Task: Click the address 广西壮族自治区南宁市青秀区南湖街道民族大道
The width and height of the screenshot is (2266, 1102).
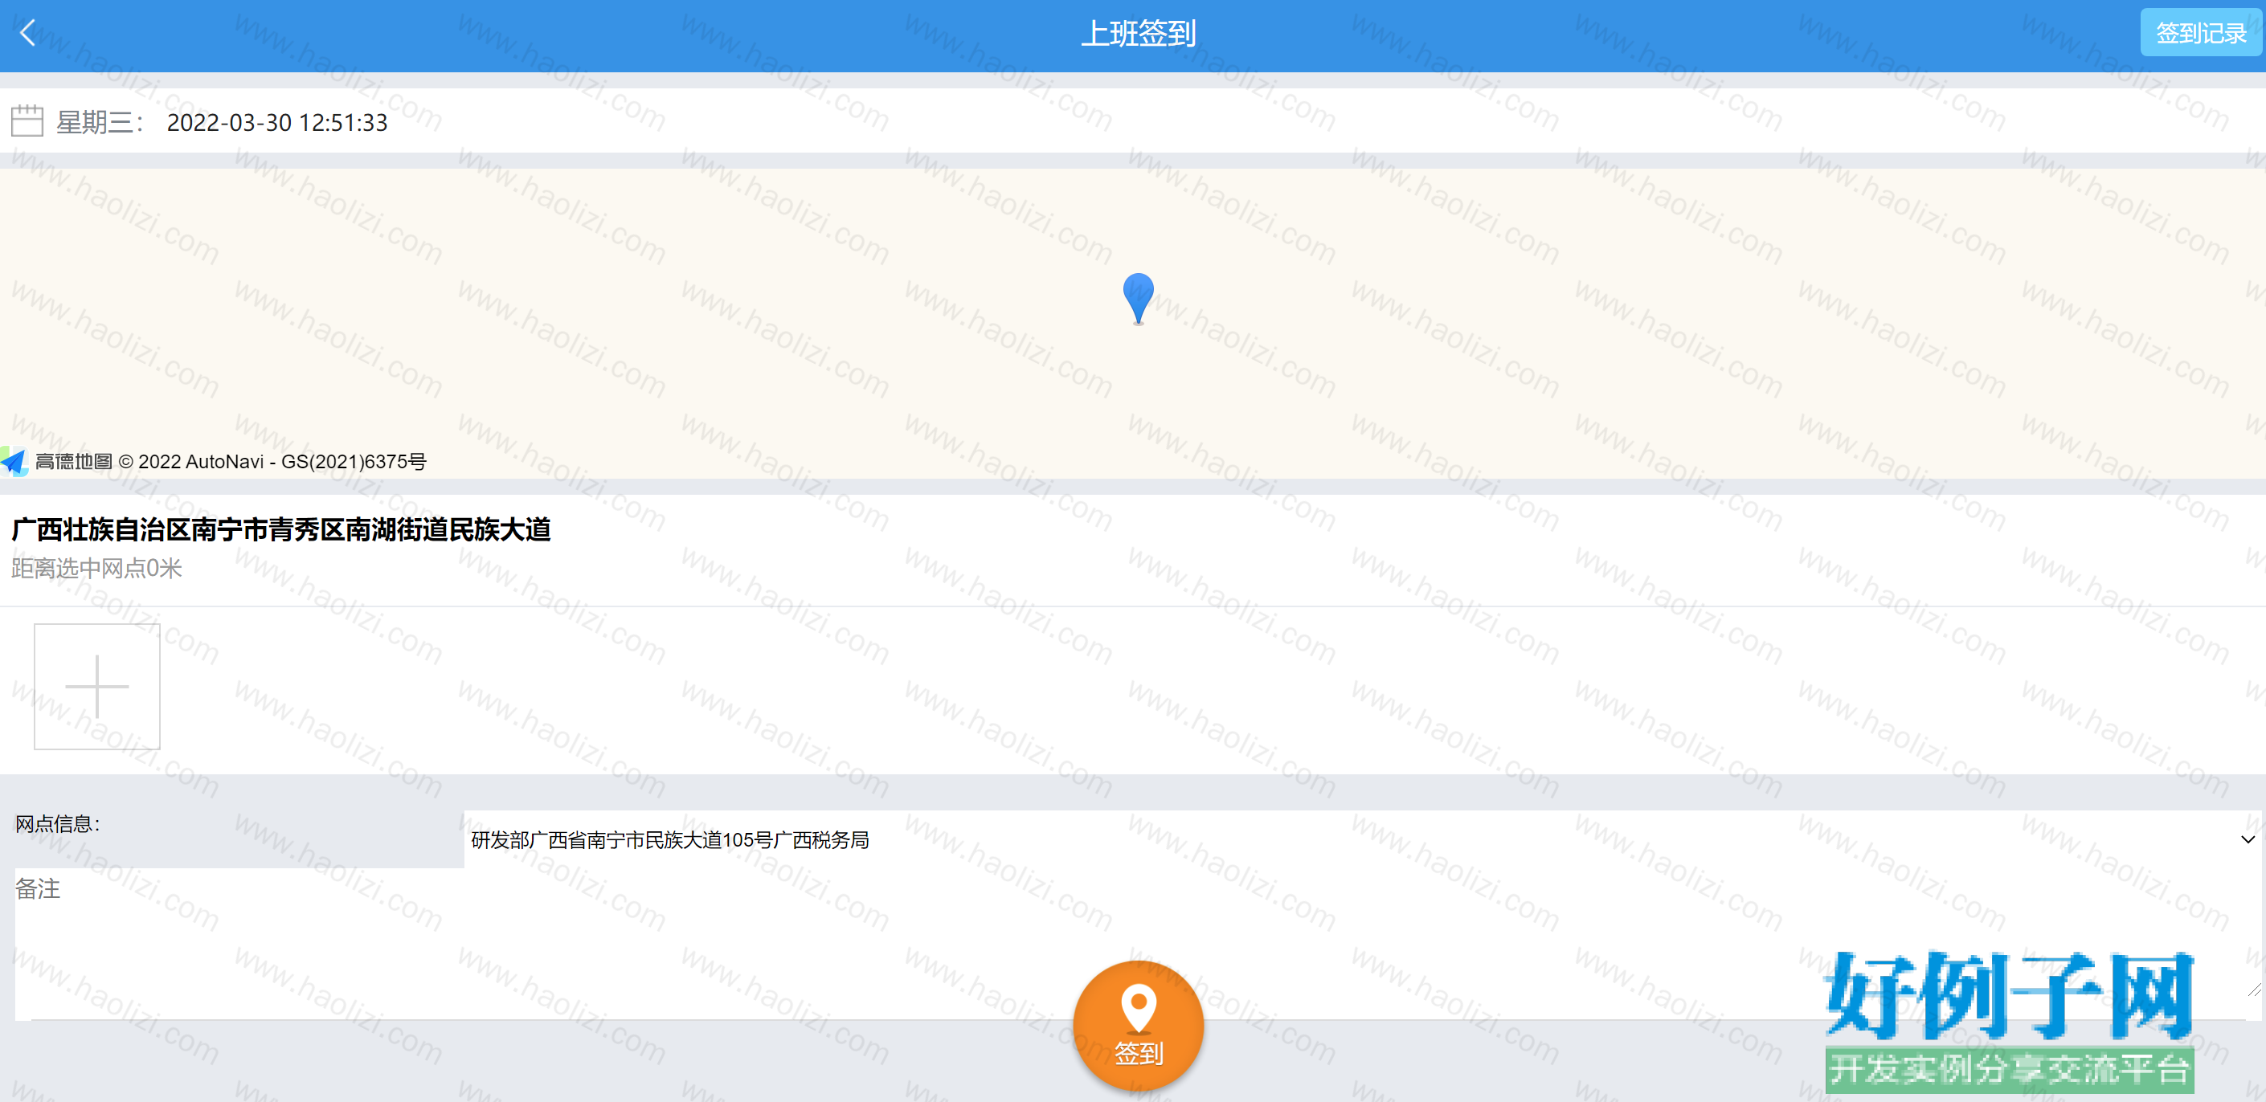Action: tap(281, 529)
